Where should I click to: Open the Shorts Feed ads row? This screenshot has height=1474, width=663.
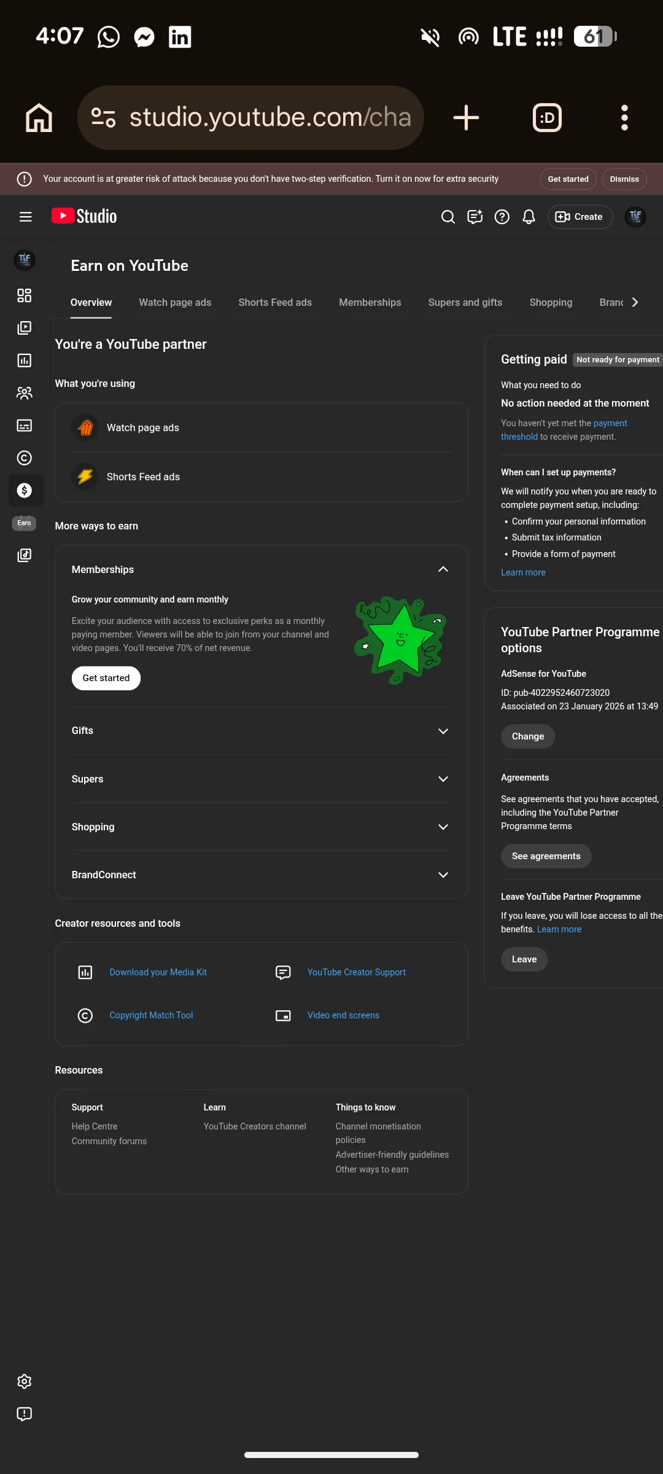pos(262,477)
